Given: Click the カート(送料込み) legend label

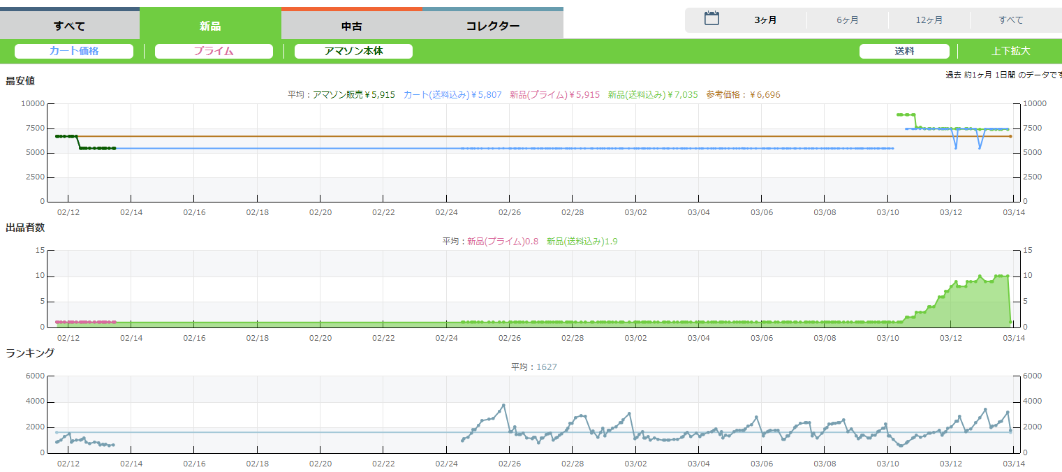Looking at the screenshot, I should 452,94.
